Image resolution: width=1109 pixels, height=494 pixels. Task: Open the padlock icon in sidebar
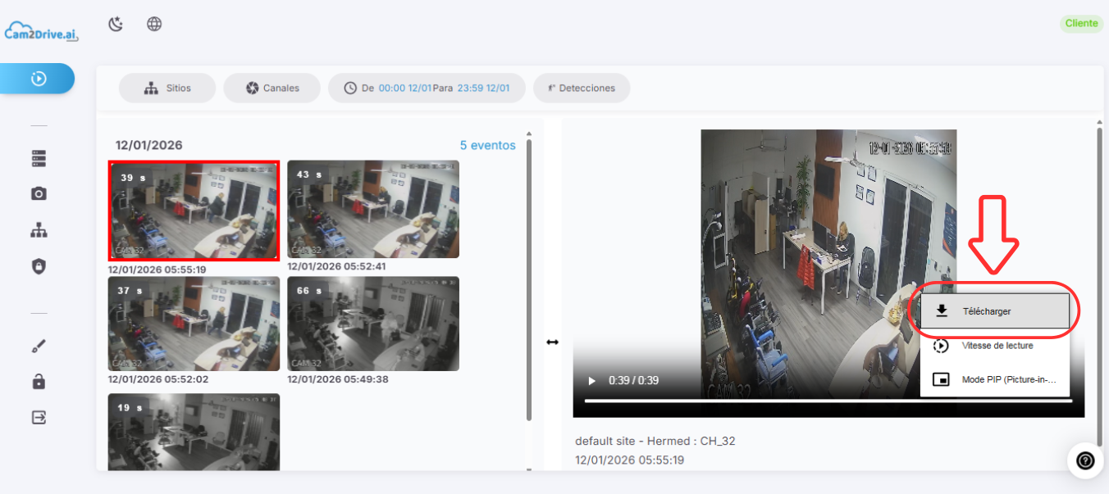click(39, 381)
